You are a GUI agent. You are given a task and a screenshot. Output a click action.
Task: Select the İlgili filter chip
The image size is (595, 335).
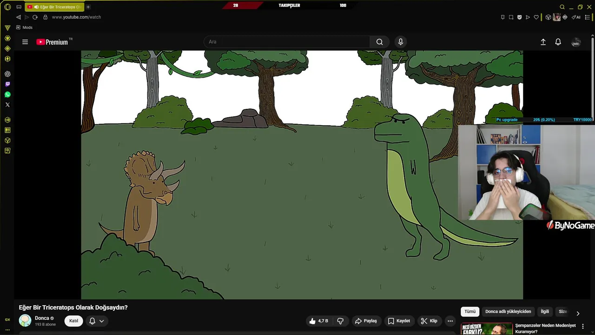pyautogui.click(x=545, y=312)
